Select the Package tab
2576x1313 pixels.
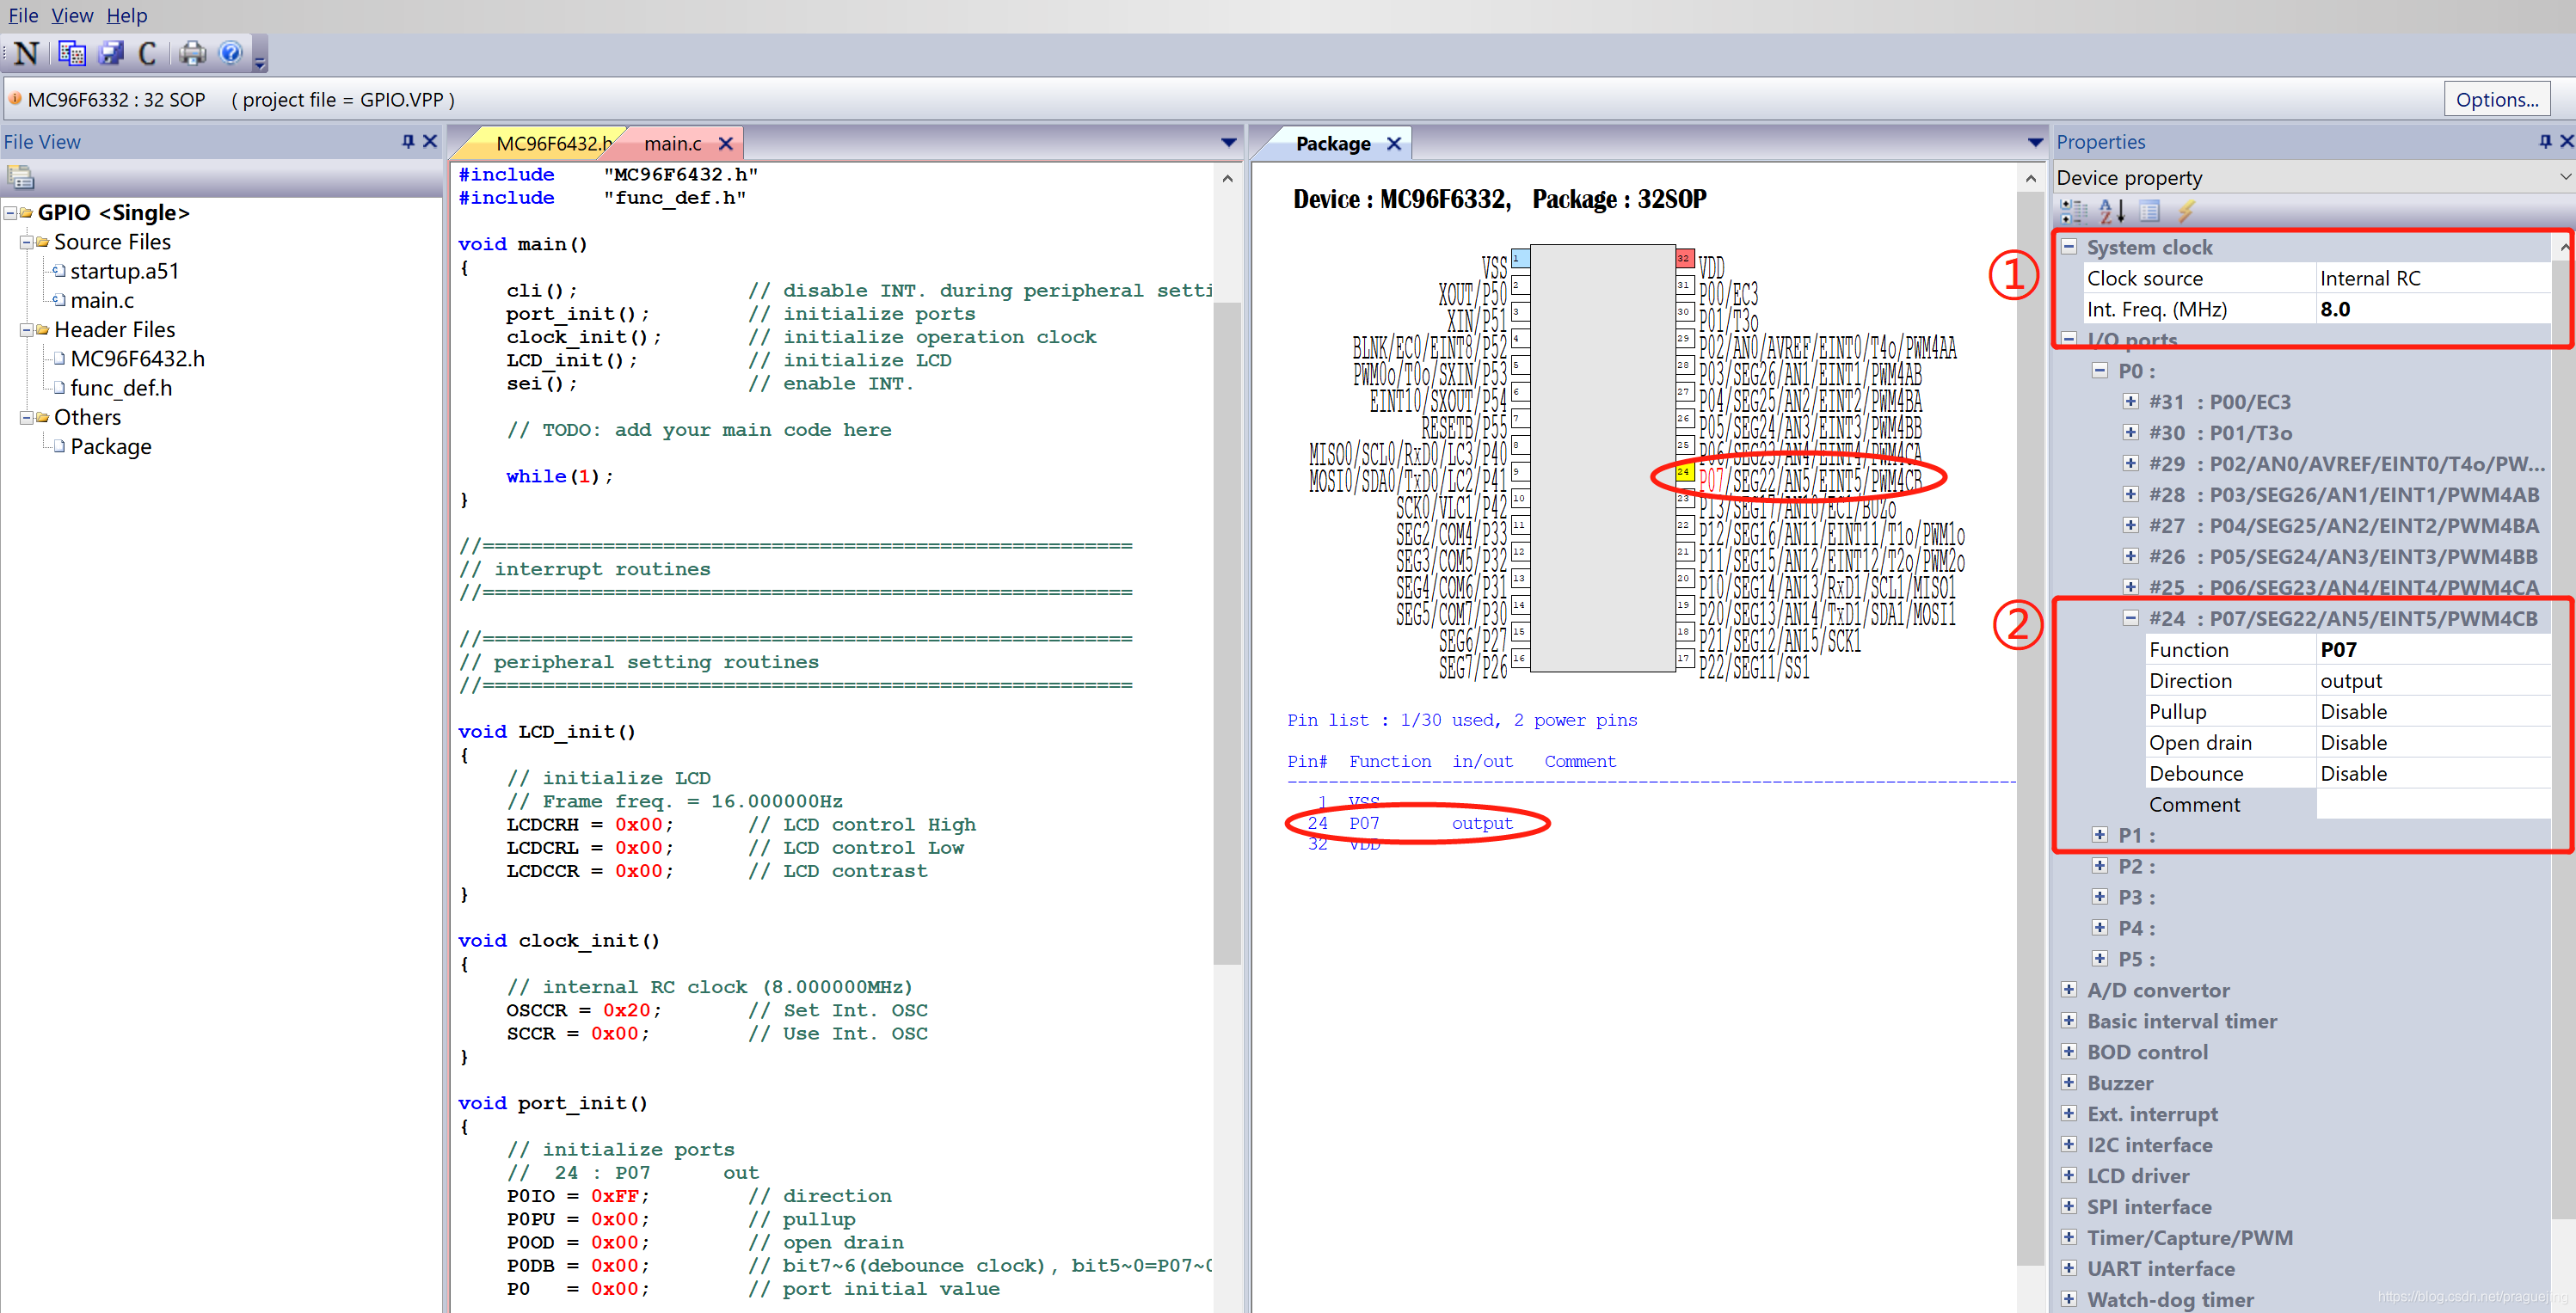pos(1333,144)
